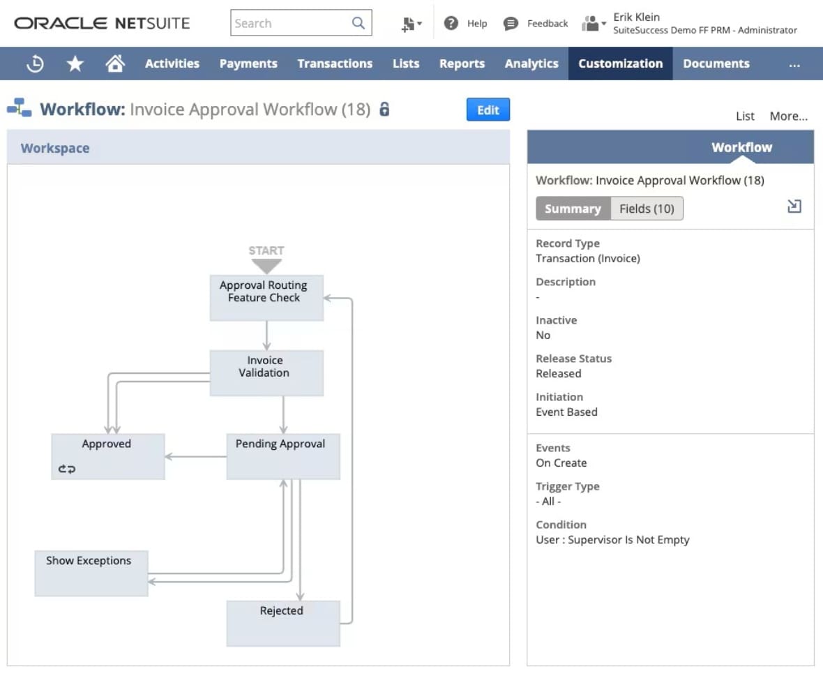Image resolution: width=823 pixels, height=676 pixels.
Task: Open the user role switcher dropdown
Action: tap(594, 23)
